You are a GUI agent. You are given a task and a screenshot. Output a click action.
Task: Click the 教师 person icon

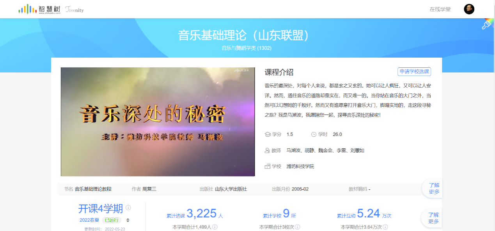(x=267, y=150)
